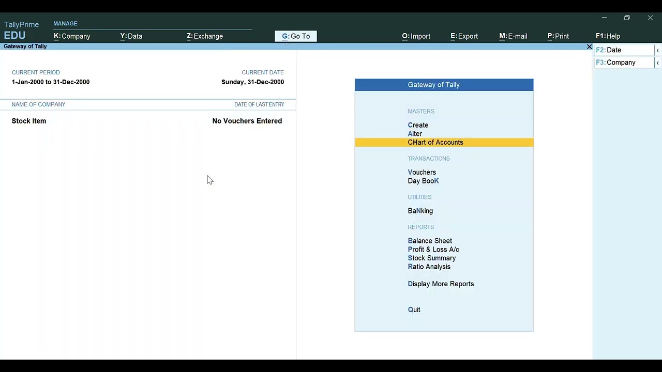Expand the arrow beside F3: Company
This screenshot has width=662, height=372.
(658, 63)
